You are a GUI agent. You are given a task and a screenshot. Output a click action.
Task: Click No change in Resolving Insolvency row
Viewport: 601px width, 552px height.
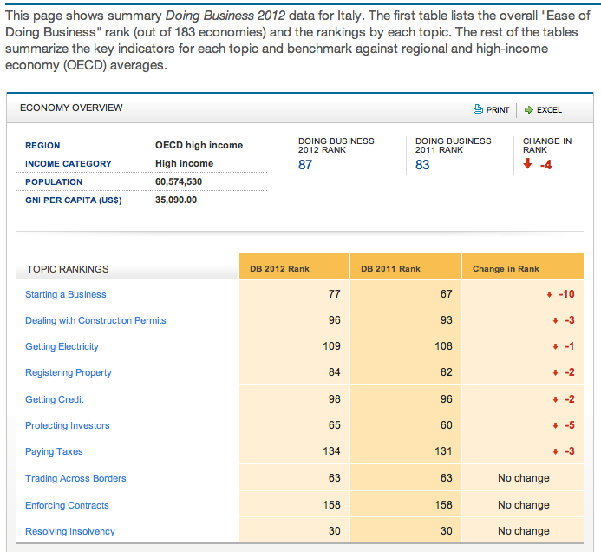[x=524, y=531]
